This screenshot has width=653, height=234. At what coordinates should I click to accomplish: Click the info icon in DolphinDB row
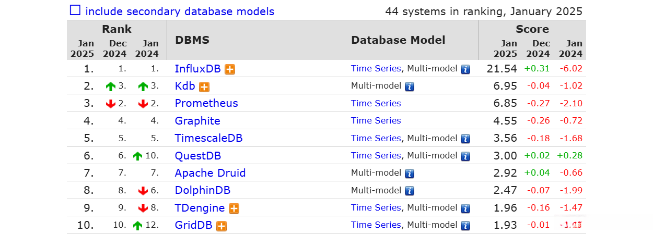[410, 191]
